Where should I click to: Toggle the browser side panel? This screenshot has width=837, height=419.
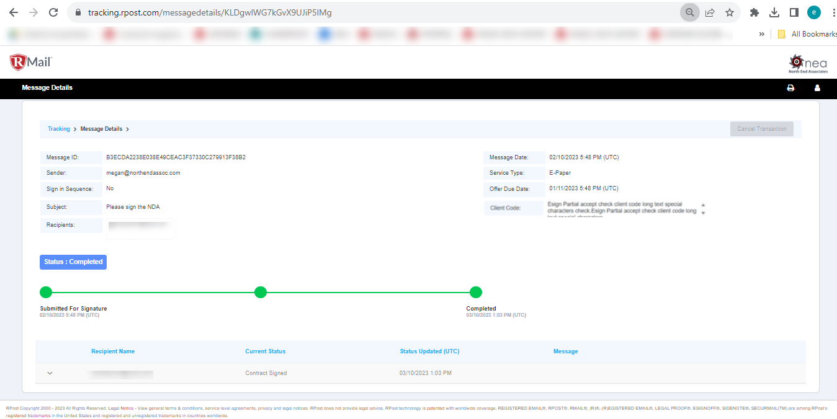tap(794, 12)
